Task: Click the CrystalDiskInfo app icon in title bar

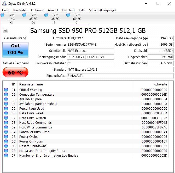Action: pos(4,3)
